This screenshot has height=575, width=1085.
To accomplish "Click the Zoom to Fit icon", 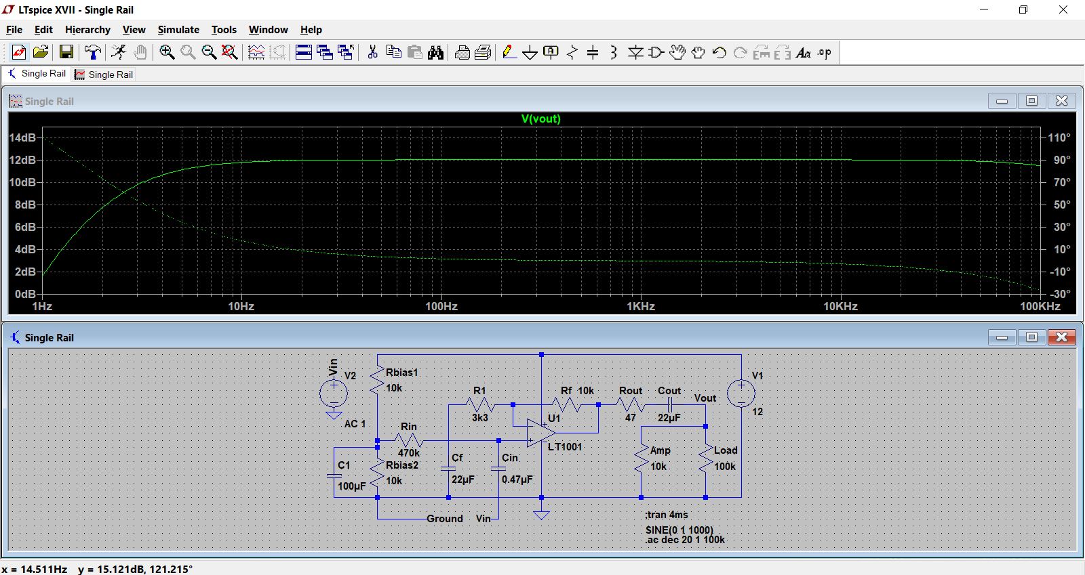I will click(230, 52).
